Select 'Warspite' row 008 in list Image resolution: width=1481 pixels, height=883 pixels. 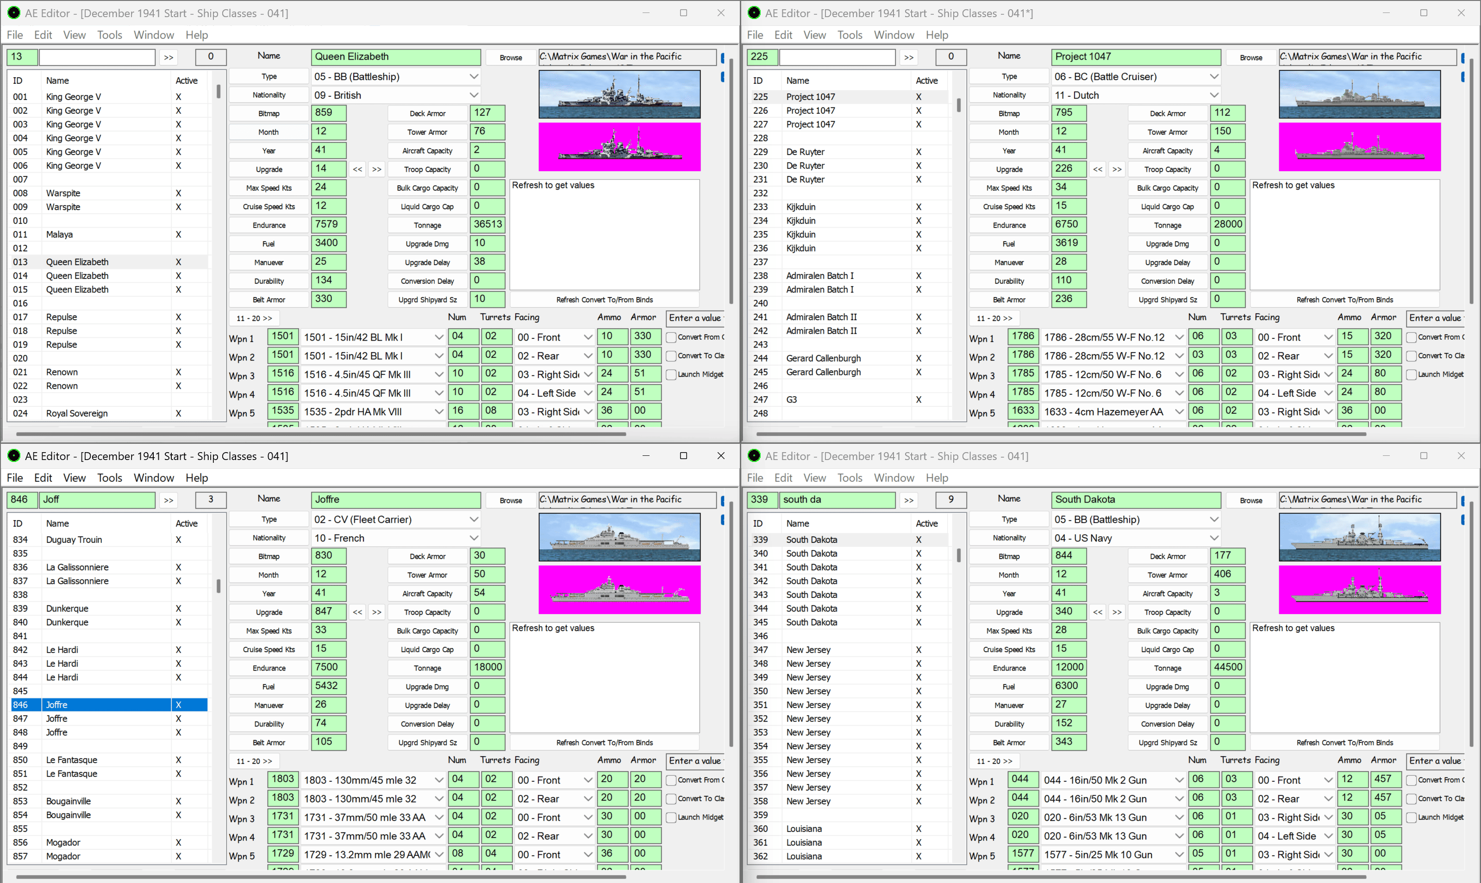(110, 193)
